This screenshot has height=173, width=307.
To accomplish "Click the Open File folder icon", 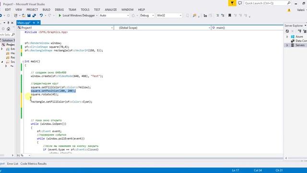I will [x=24, y=15].
